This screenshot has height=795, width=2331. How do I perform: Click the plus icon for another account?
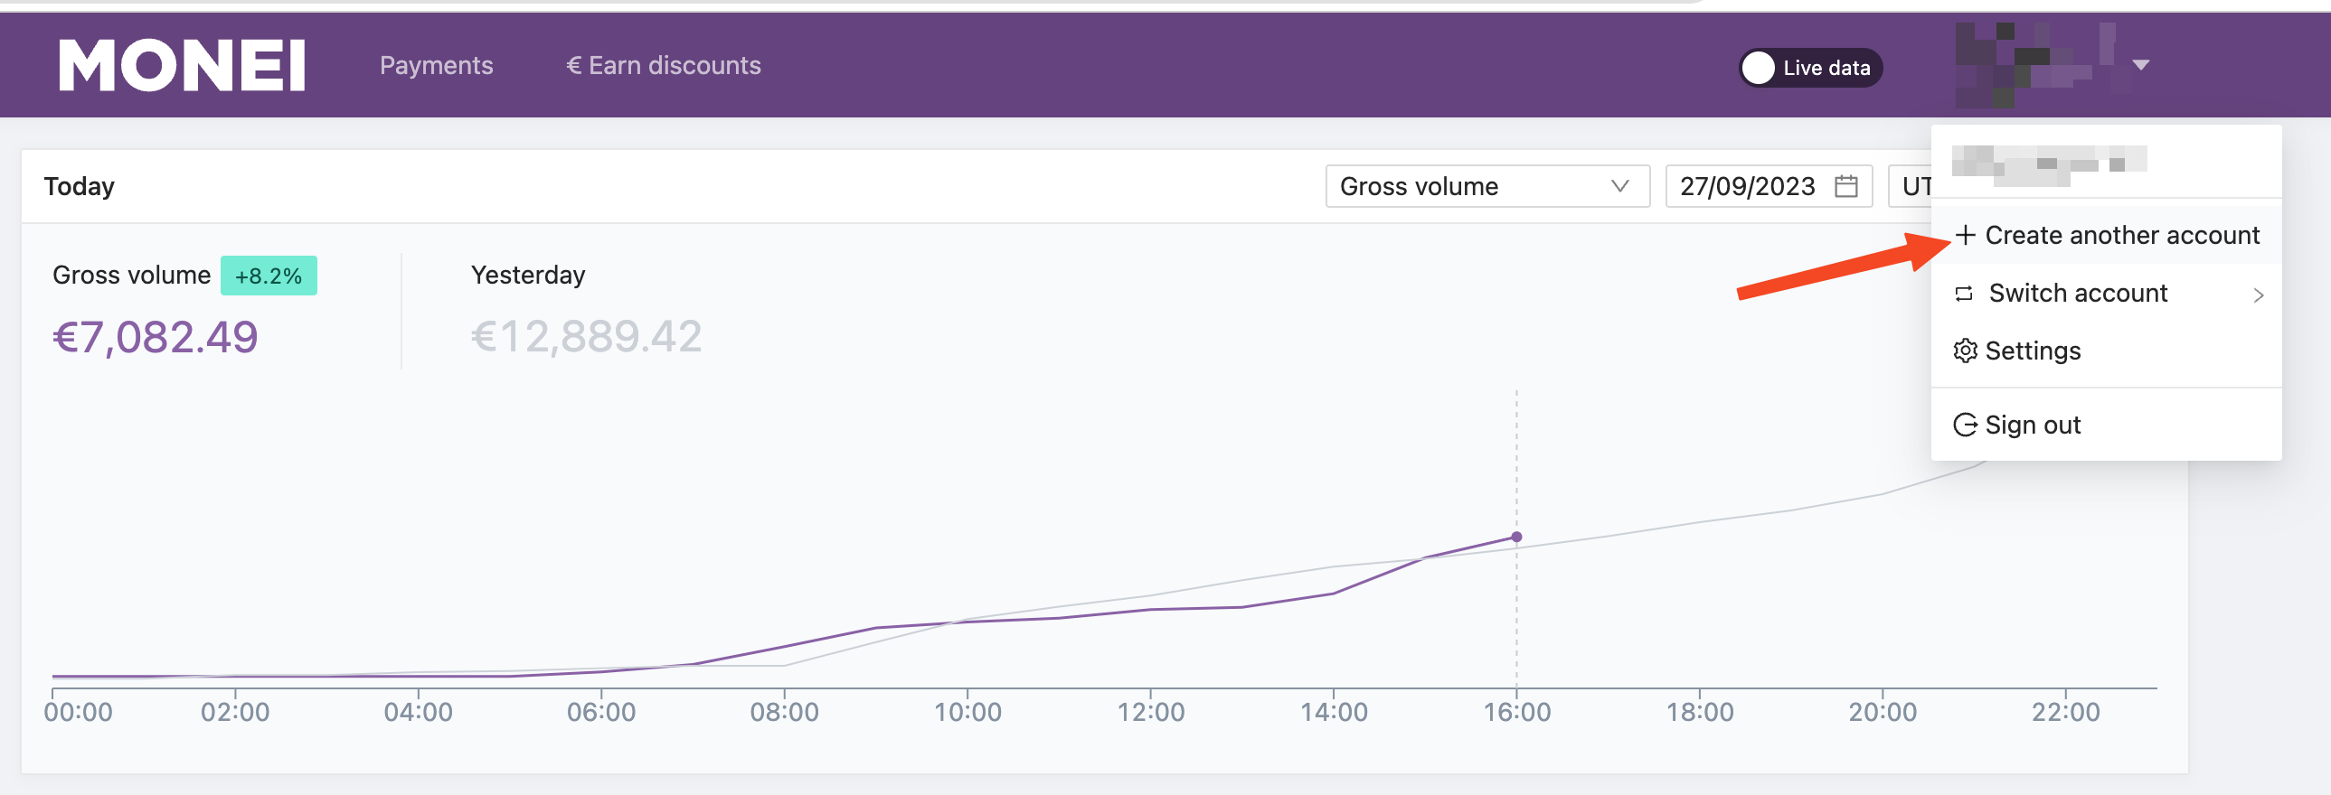[1965, 235]
